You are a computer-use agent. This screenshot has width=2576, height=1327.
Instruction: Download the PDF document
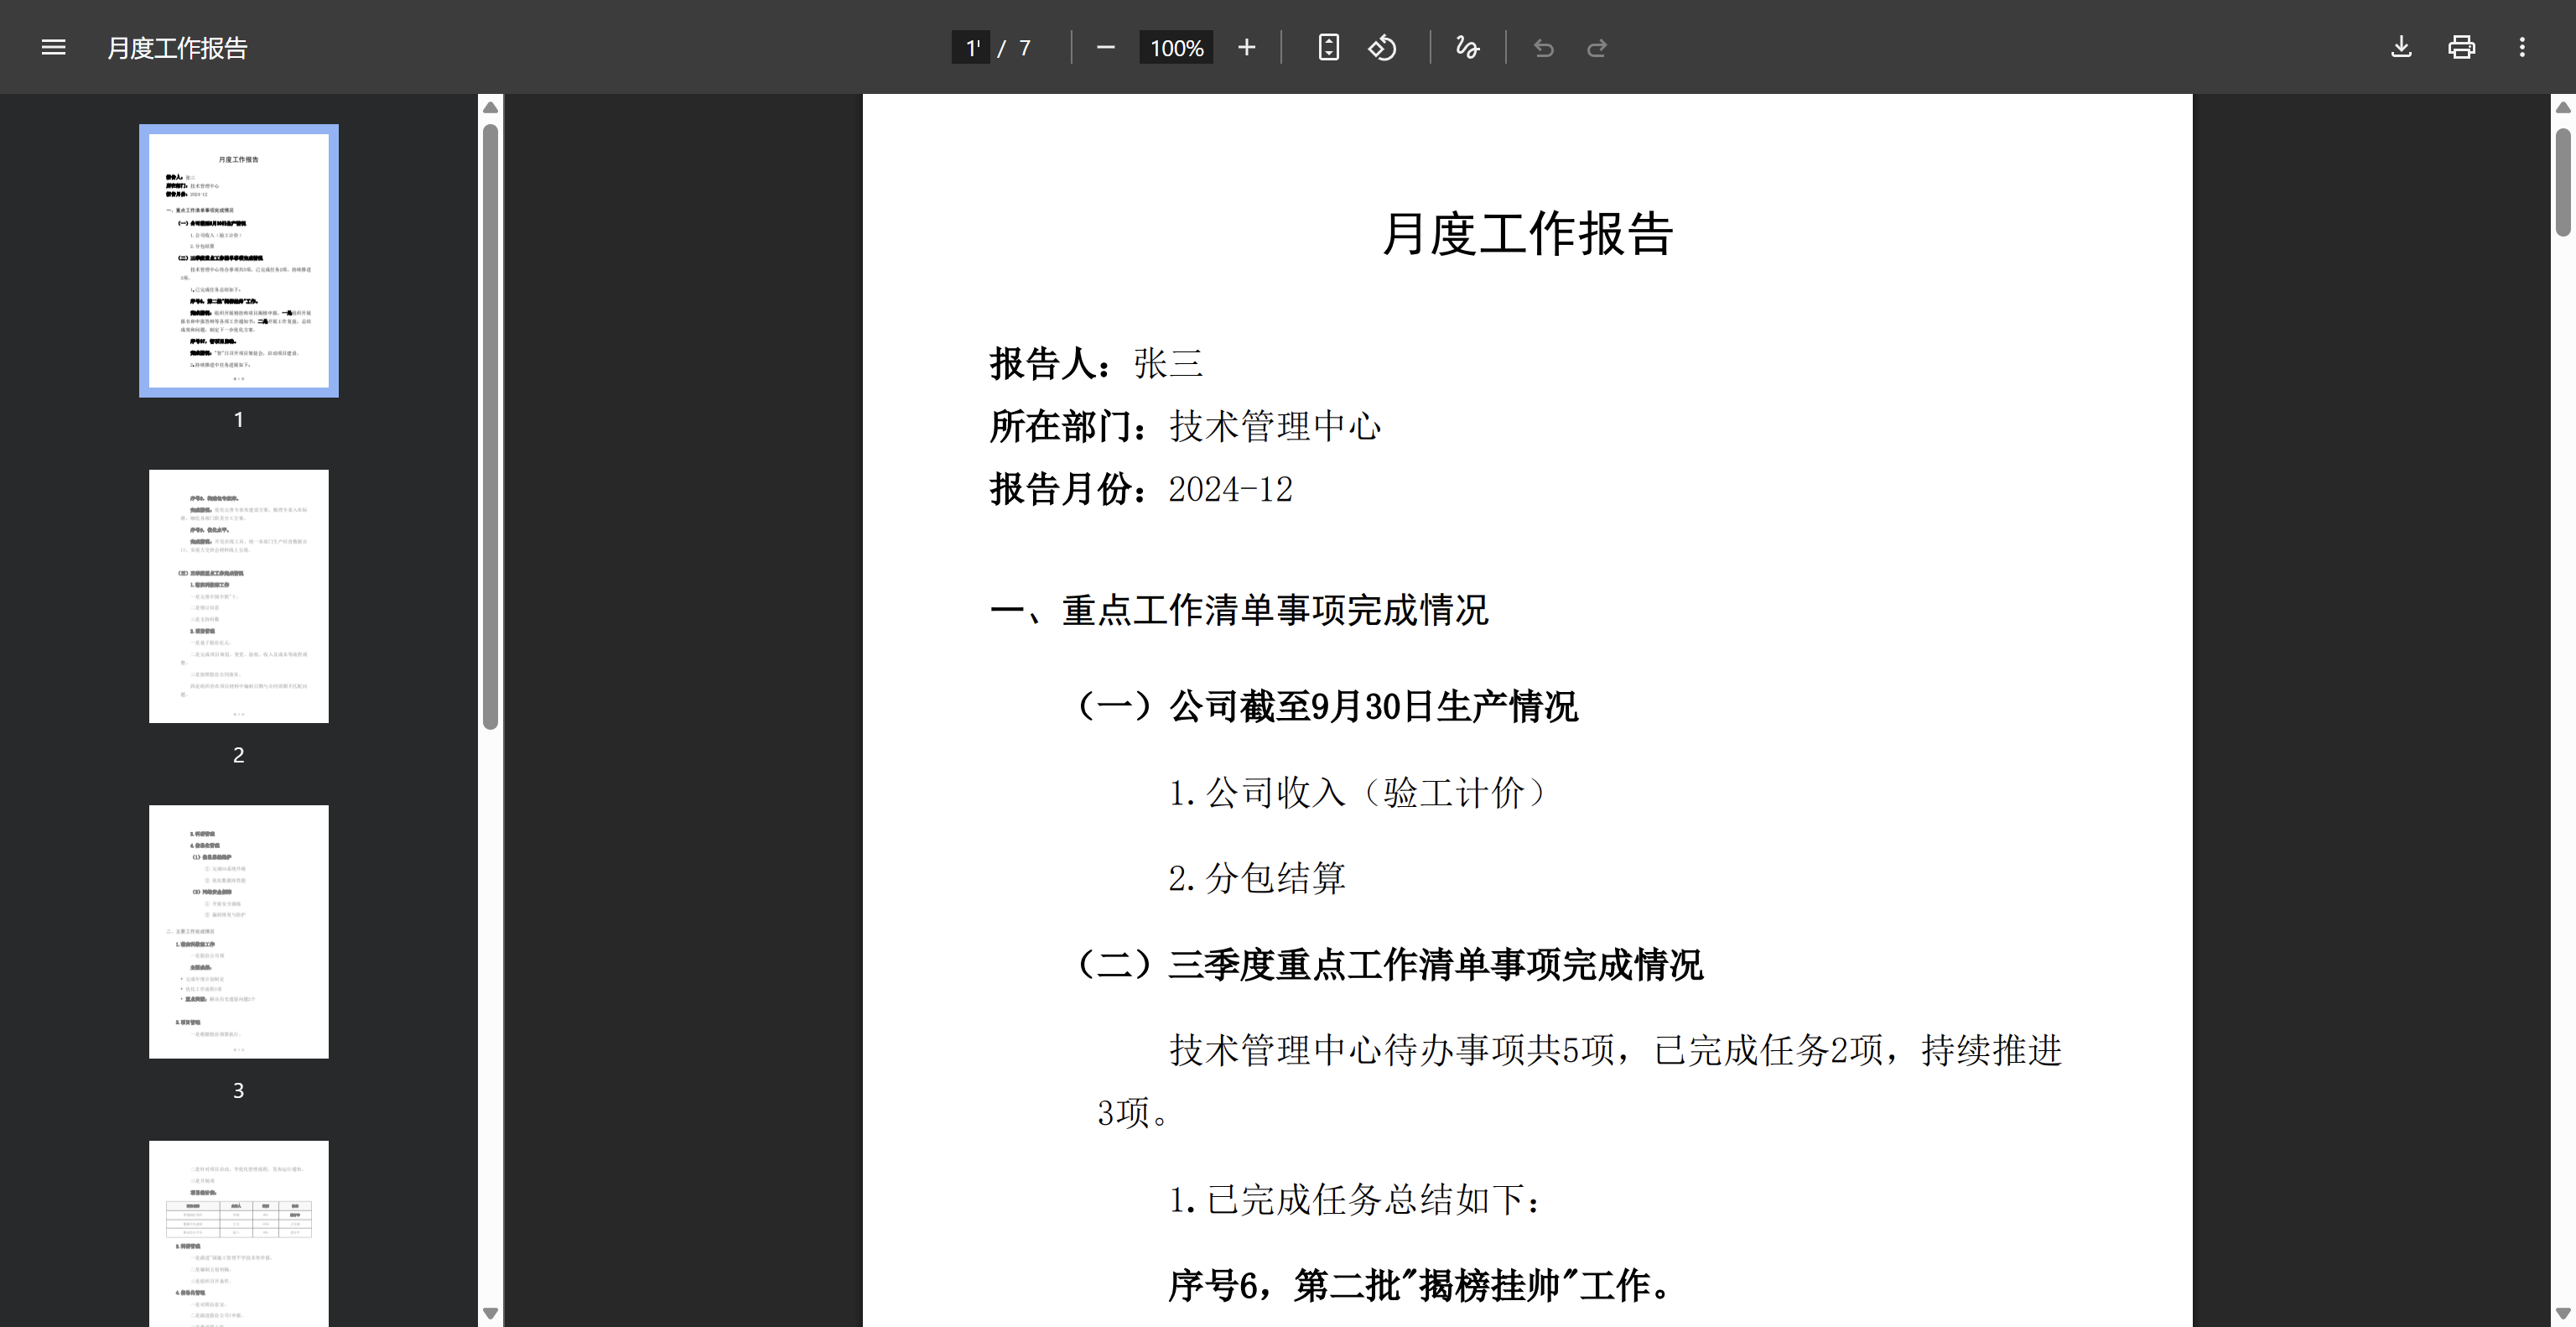pos(2400,47)
